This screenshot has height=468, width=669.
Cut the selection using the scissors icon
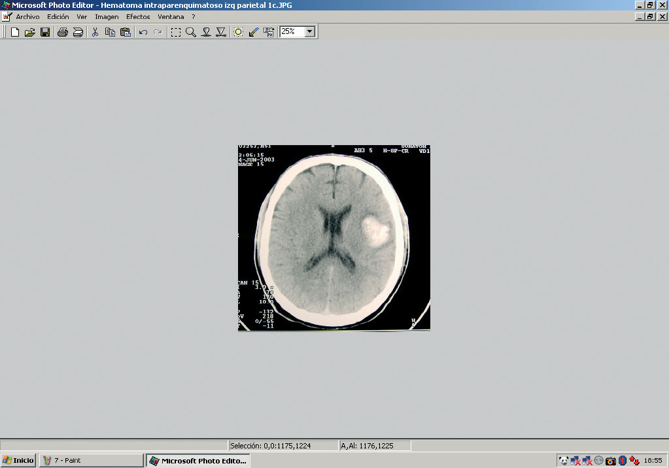pyautogui.click(x=95, y=32)
